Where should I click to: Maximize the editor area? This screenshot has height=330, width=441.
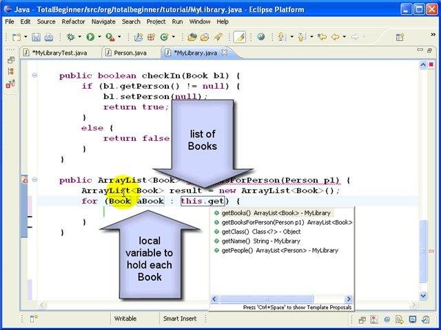(x=429, y=50)
